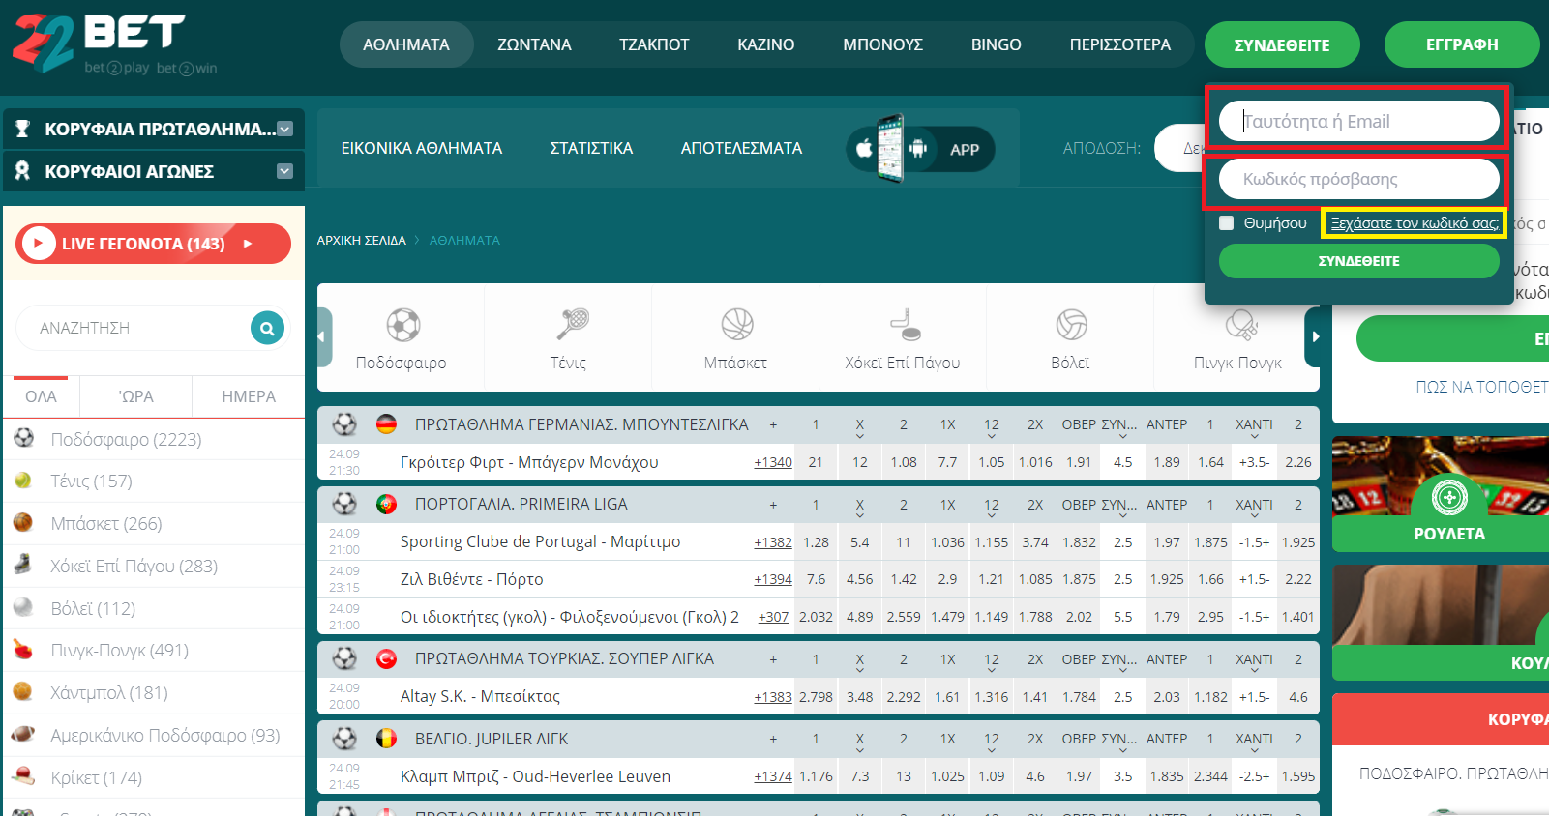Open the ΕΙΚΟΝΙΚΑ ΑΘΛΗΜΑΤΑ link

click(422, 148)
